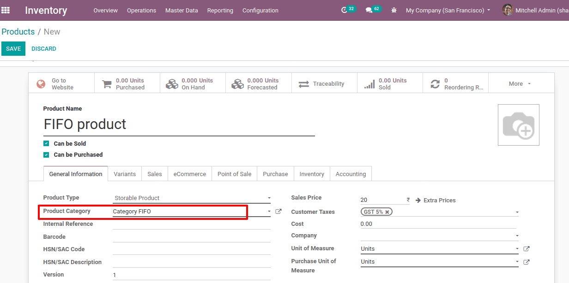Click the DISCARD button

[44, 49]
